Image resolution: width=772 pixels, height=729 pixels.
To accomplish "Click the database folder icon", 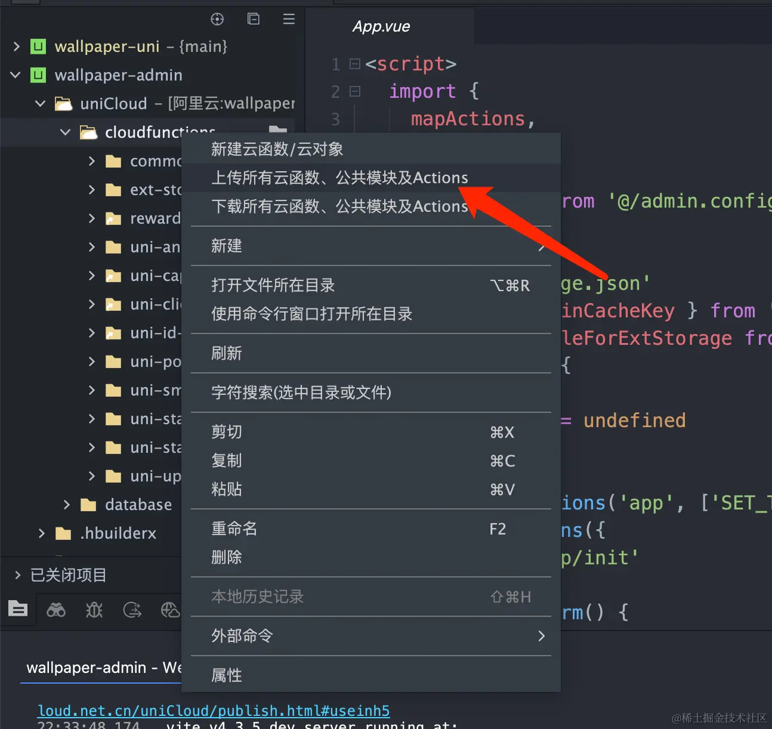I will 88,505.
